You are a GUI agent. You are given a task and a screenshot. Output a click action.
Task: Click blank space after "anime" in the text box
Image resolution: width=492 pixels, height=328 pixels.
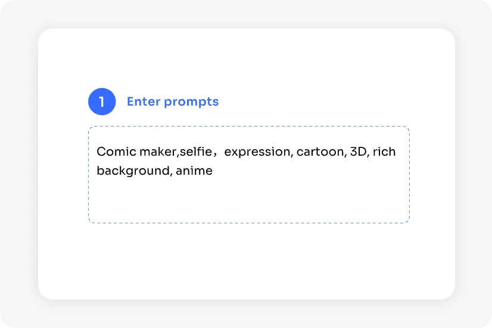pos(298,171)
